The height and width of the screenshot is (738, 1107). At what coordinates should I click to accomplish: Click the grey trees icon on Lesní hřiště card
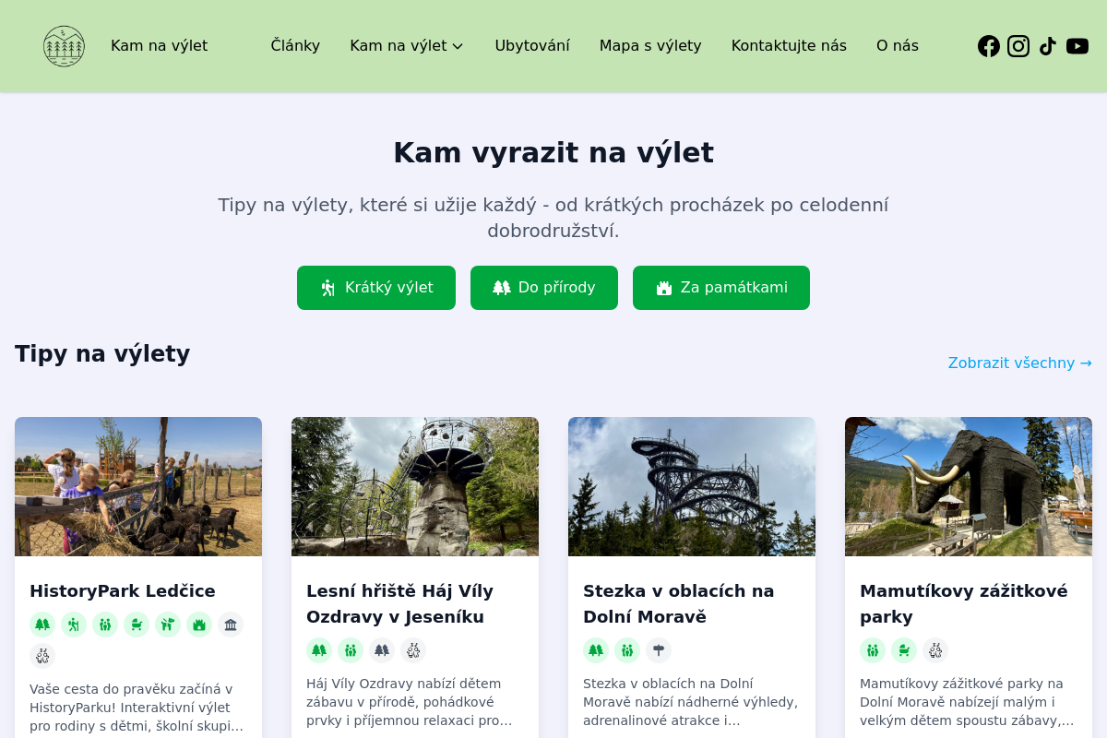[x=382, y=650]
